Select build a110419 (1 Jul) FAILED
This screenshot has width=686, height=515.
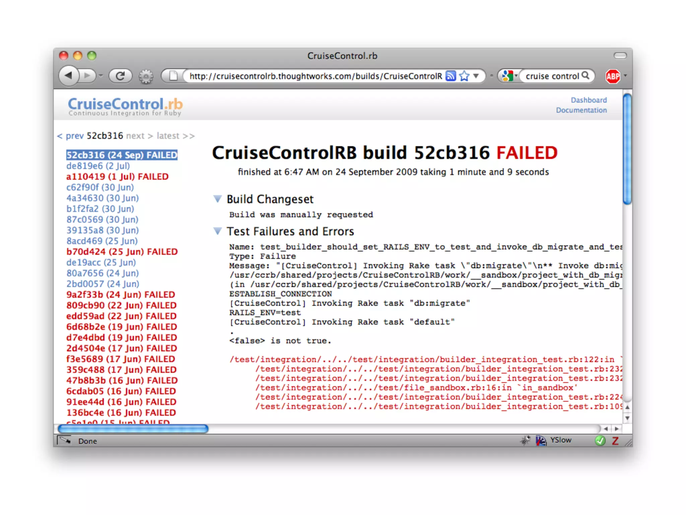pos(117,177)
